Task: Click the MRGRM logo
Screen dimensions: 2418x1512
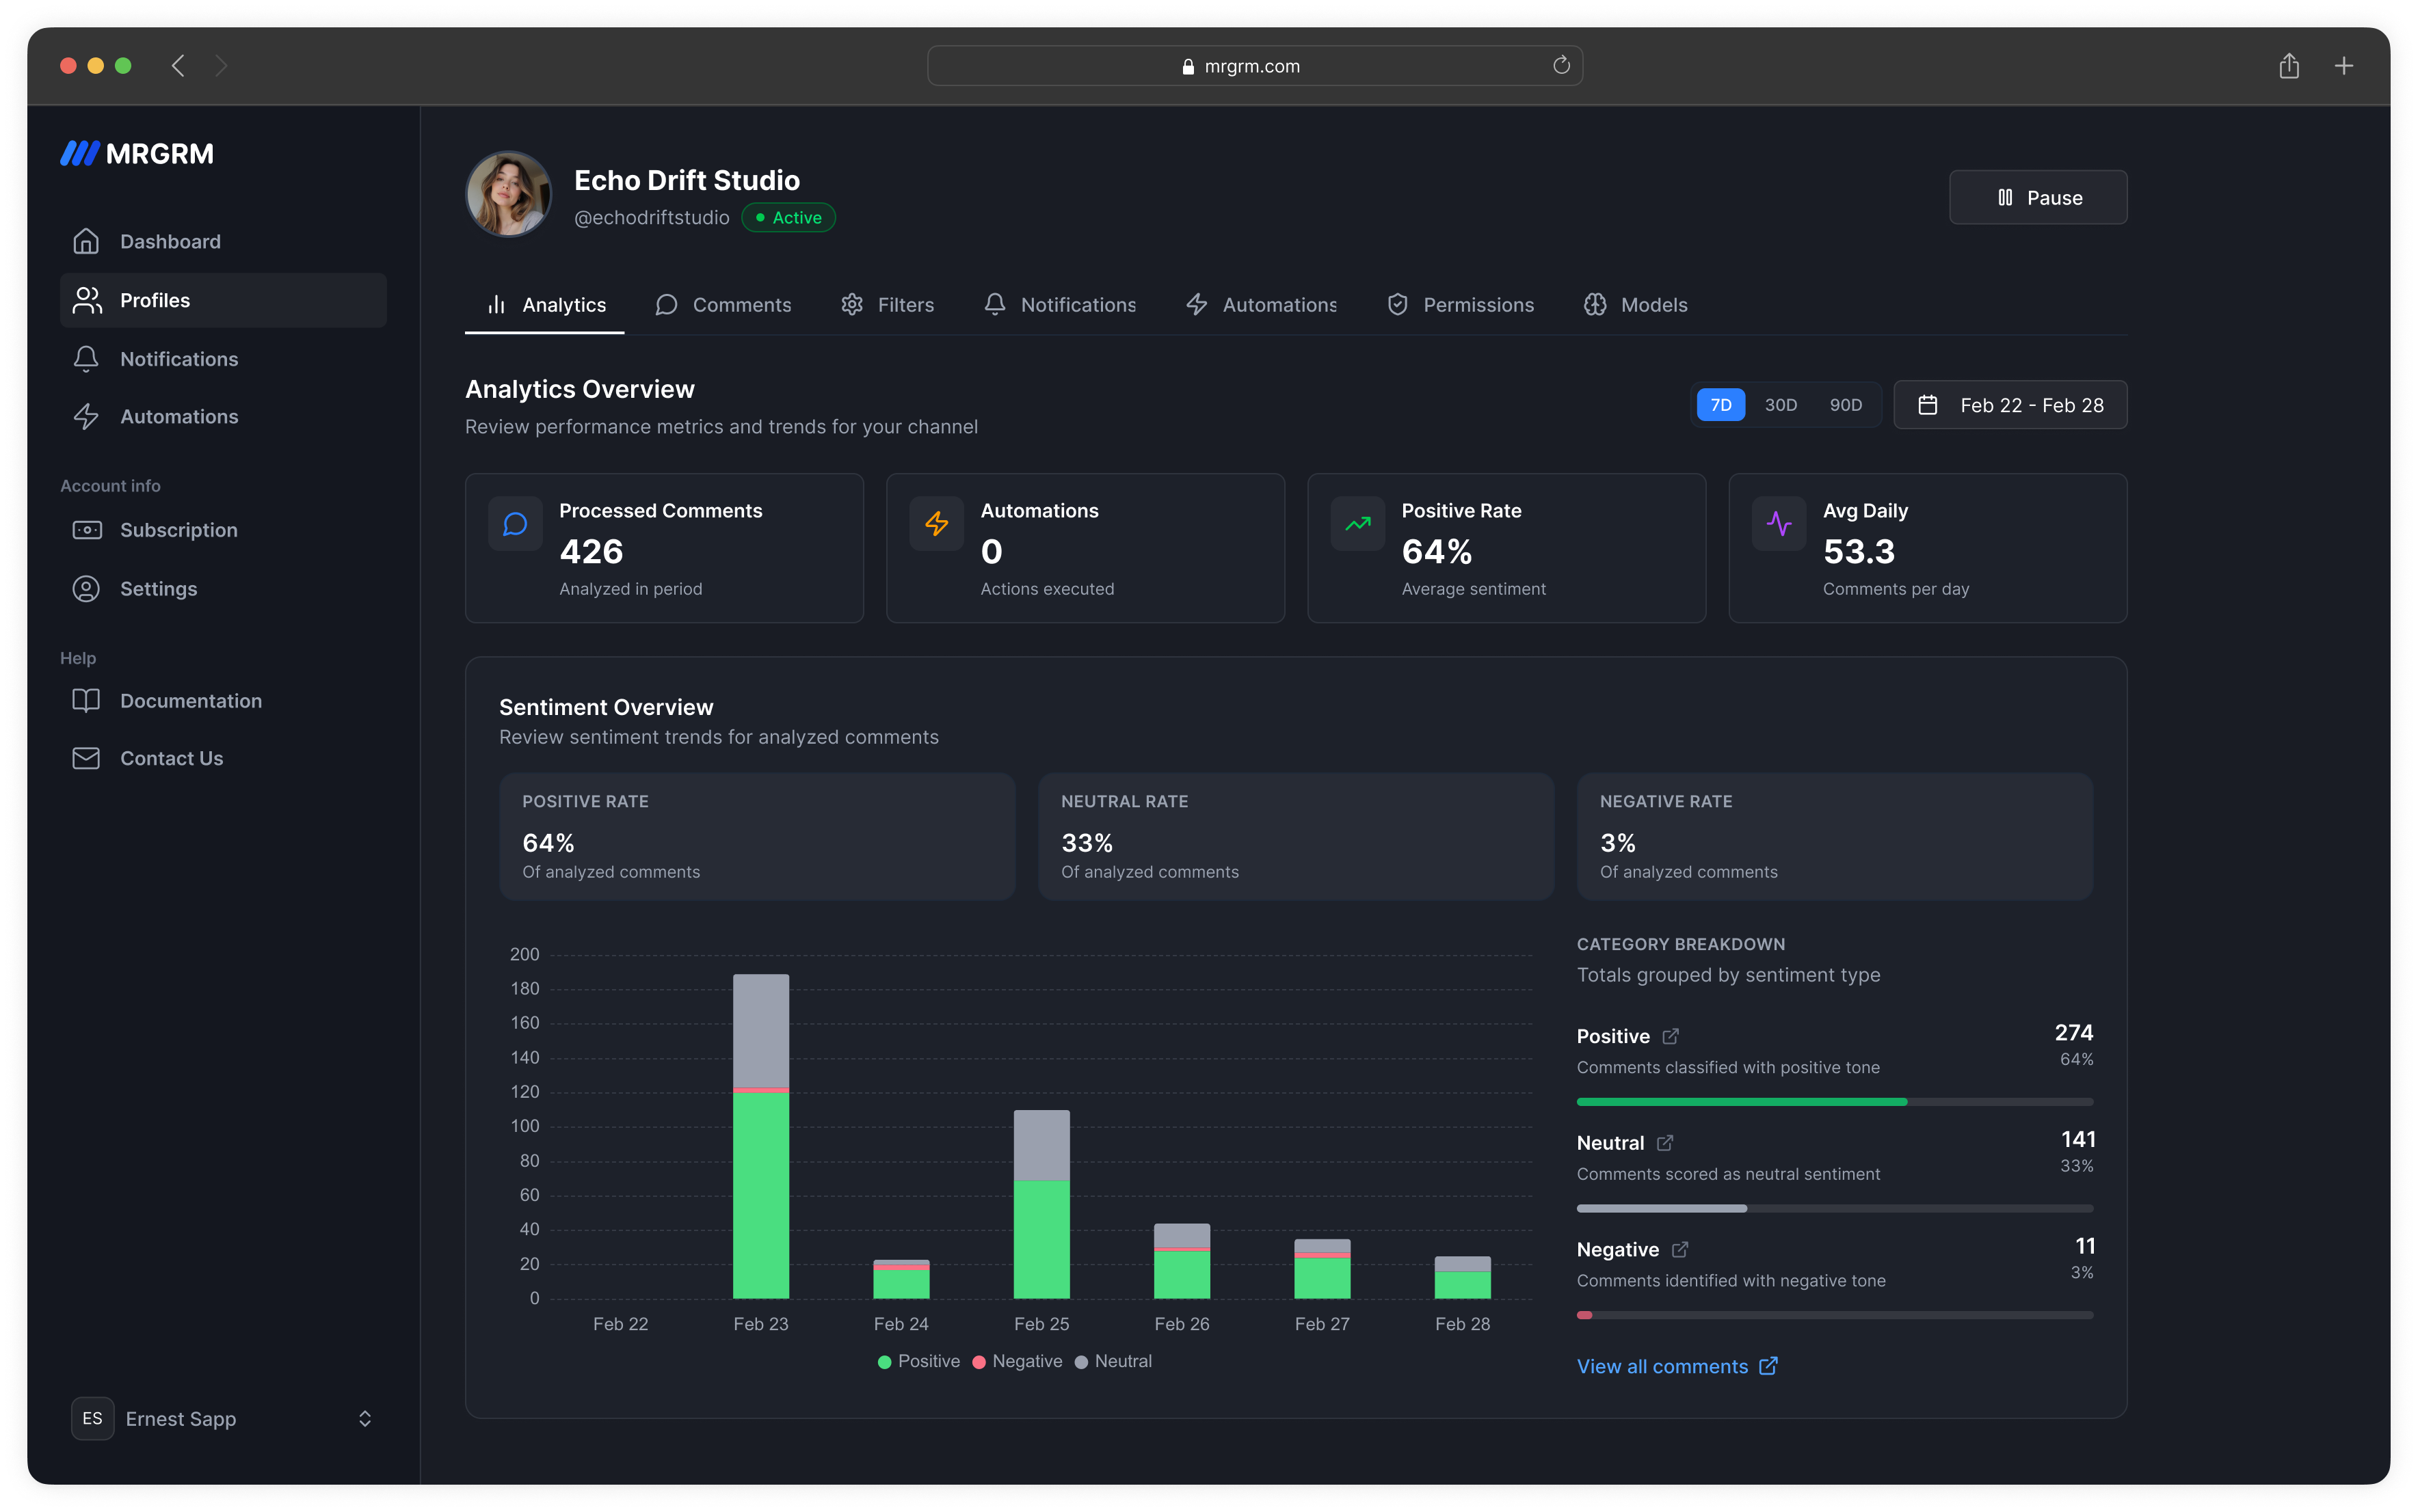Action: pyautogui.click(x=136, y=153)
